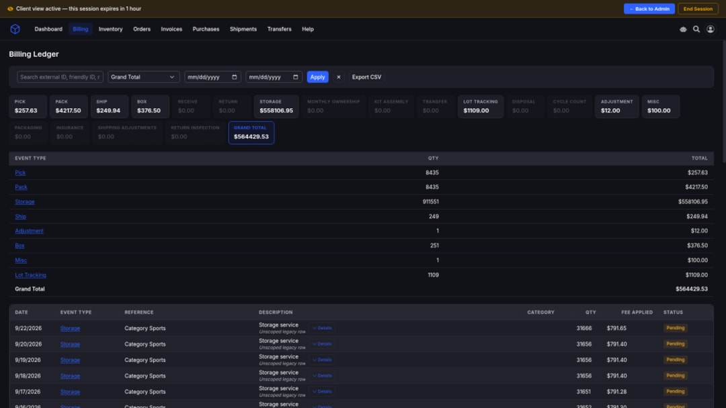Image resolution: width=726 pixels, height=408 pixels.
Task: Clear filters with the X button
Action: click(x=338, y=77)
